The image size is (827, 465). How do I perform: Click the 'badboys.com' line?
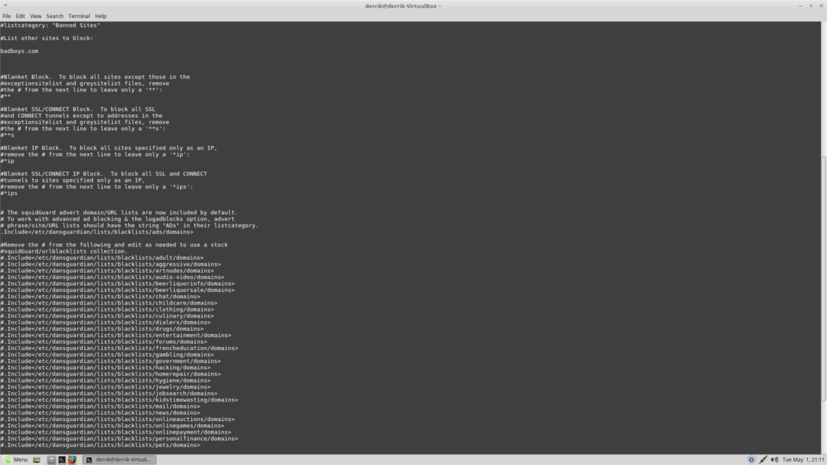19,51
